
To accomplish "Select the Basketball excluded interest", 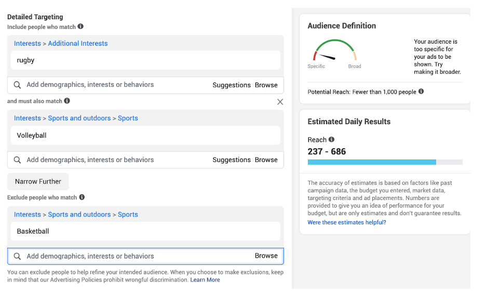I will (x=33, y=231).
